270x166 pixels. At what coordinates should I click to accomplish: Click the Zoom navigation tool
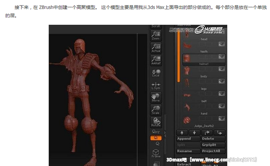[156, 35]
